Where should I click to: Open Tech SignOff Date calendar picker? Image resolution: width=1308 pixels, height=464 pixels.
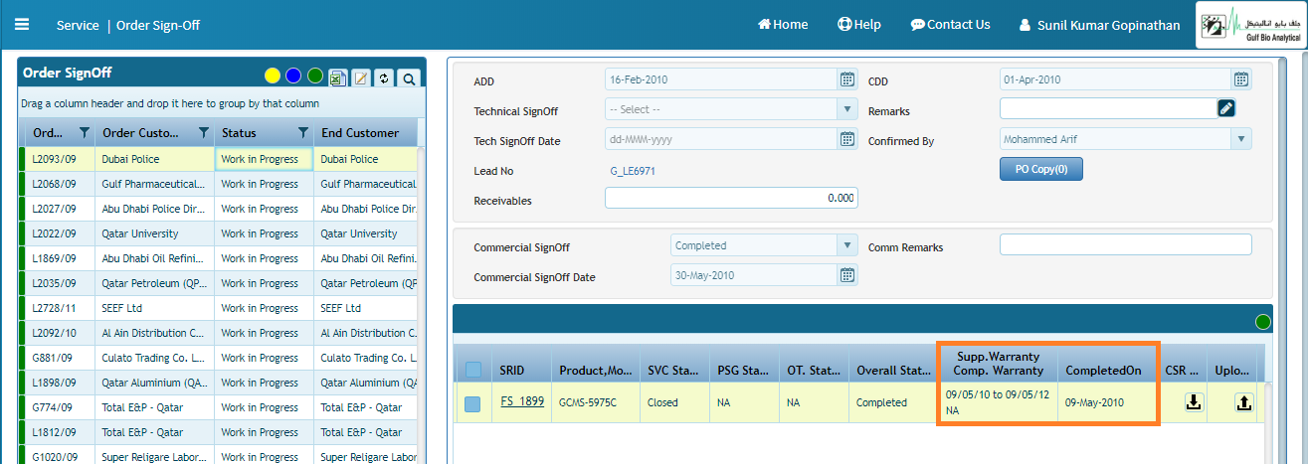point(846,139)
